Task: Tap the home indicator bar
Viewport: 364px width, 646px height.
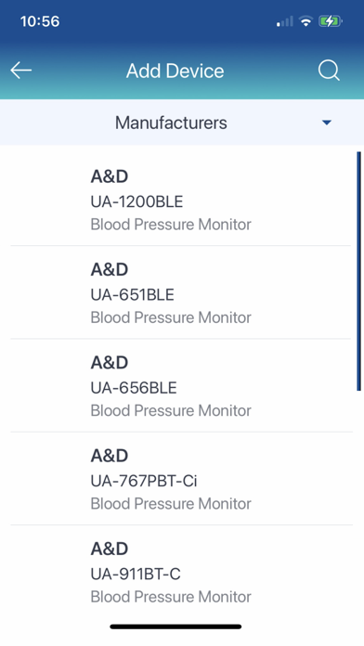Action: pyautogui.click(x=175, y=627)
